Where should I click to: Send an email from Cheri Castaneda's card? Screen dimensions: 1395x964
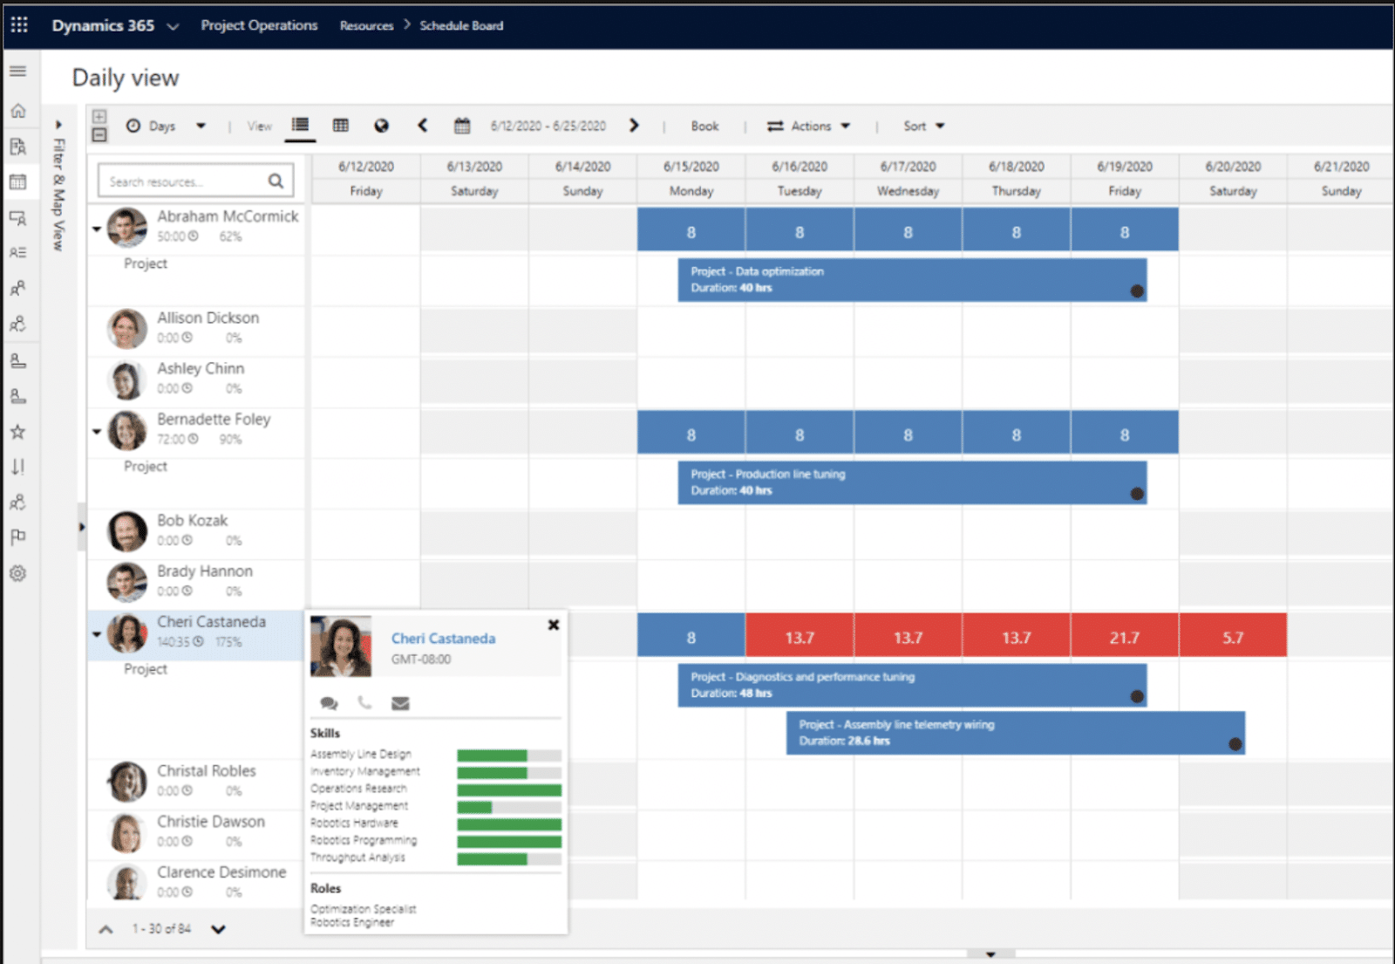pyautogui.click(x=400, y=702)
